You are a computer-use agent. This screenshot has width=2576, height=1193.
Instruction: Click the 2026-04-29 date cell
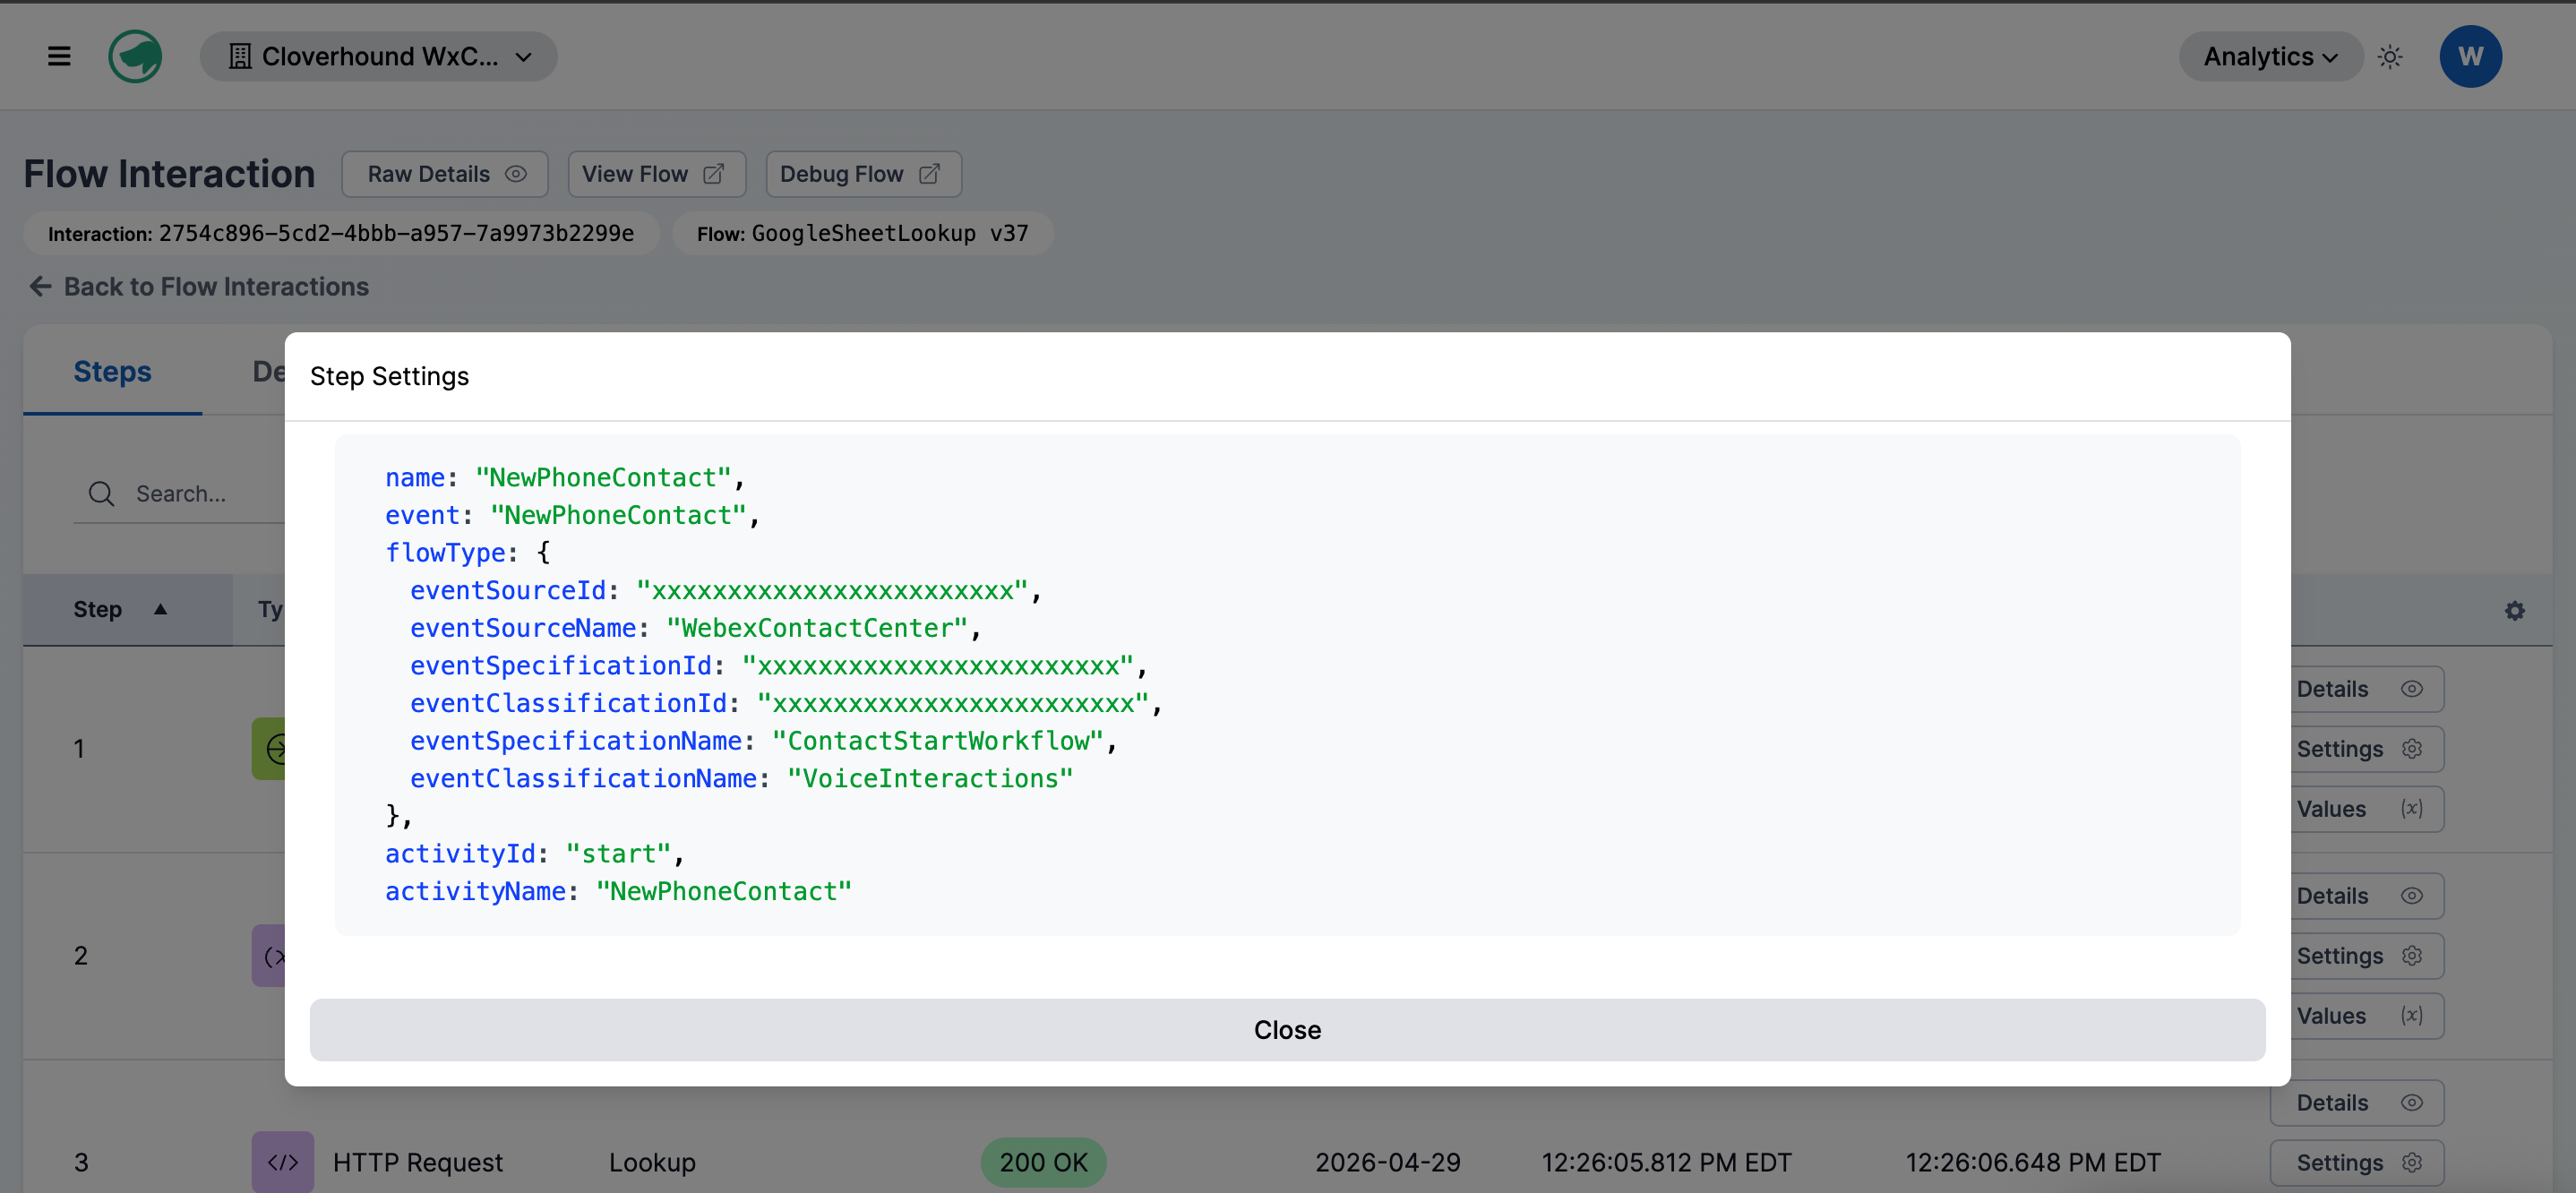(1388, 1162)
